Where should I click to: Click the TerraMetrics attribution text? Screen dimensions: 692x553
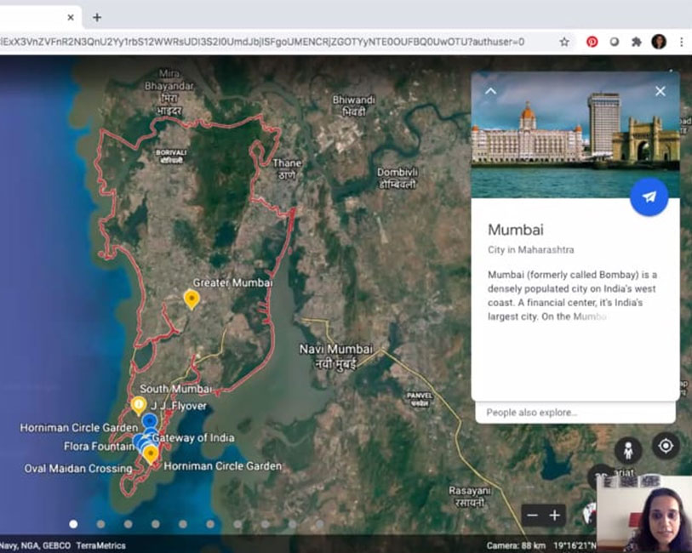pos(100,545)
